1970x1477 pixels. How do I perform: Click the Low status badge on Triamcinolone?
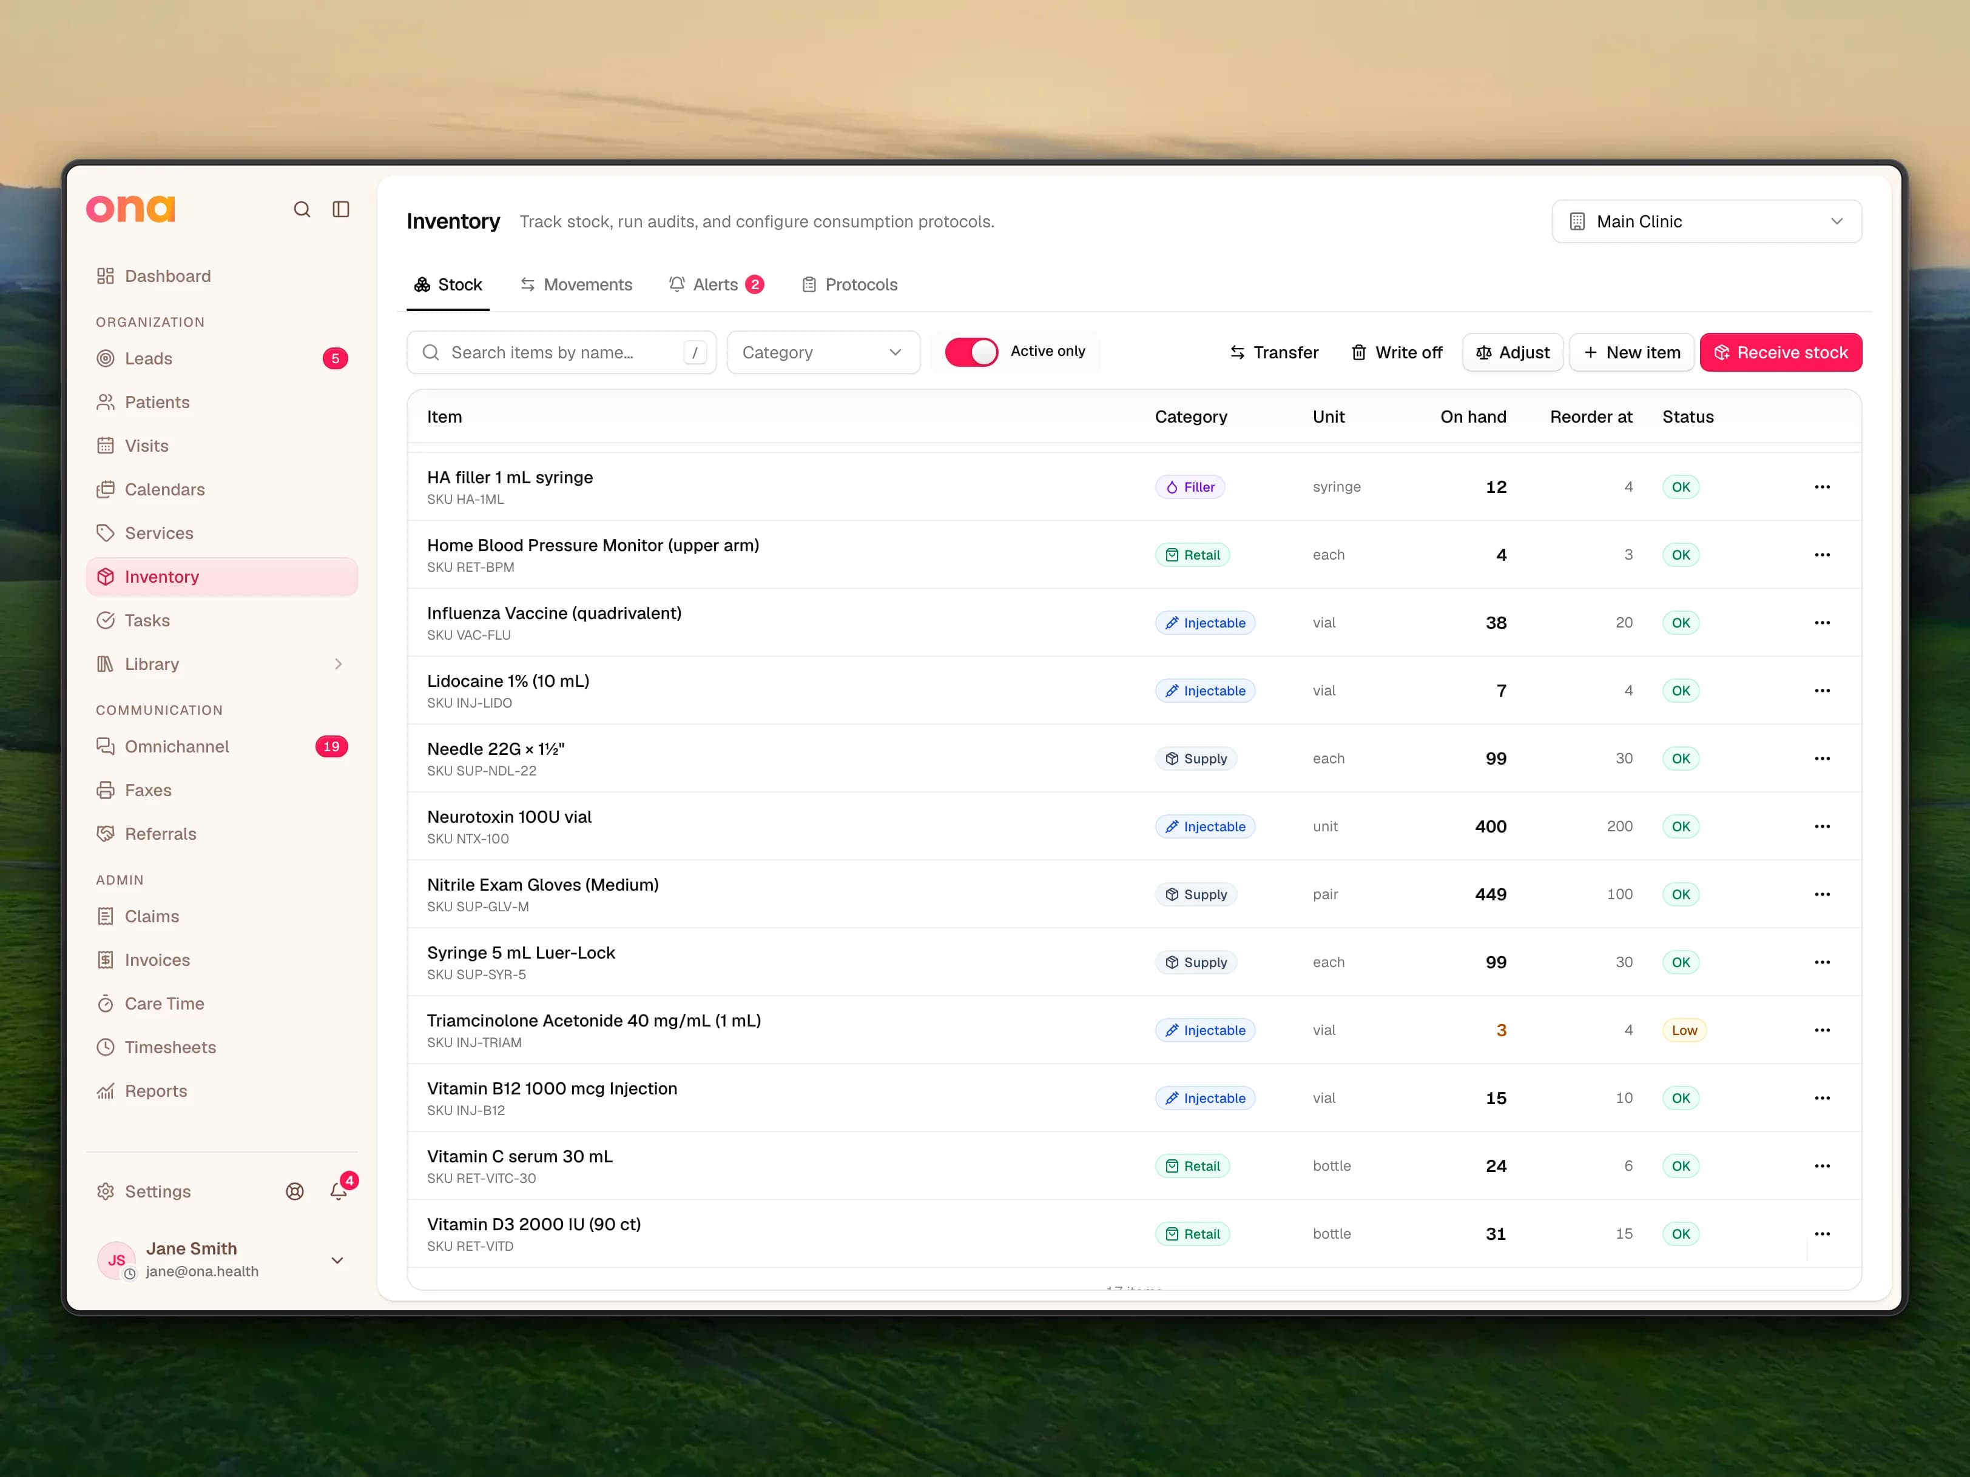(1683, 1030)
